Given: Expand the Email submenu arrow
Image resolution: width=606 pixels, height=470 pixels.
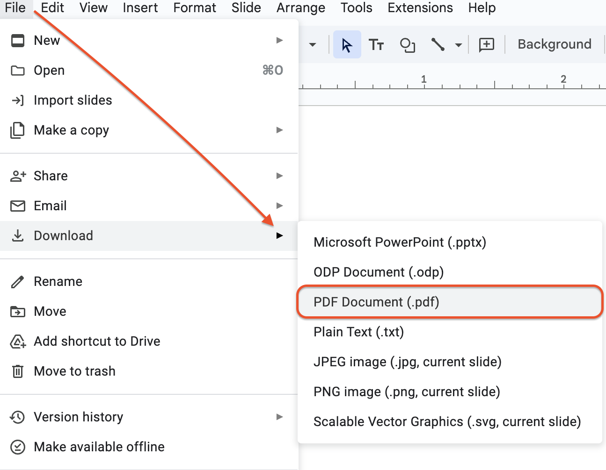Looking at the screenshot, I should 279,206.
